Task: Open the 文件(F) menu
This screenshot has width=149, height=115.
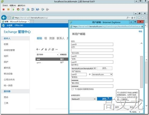Action: (5, 6)
